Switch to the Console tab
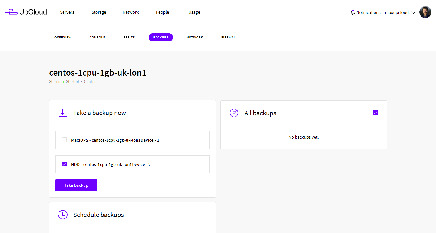The image size is (436, 233). (97, 38)
